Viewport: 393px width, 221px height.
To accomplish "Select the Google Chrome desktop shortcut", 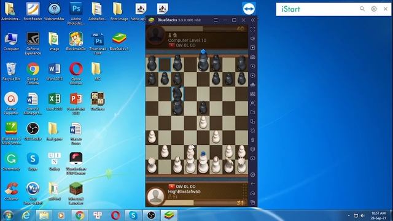I will coord(33,74).
